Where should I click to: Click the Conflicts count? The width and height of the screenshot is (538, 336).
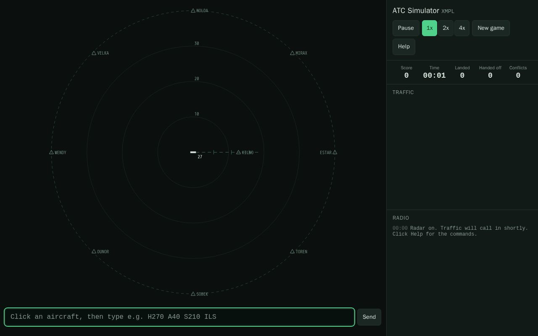[518, 76]
